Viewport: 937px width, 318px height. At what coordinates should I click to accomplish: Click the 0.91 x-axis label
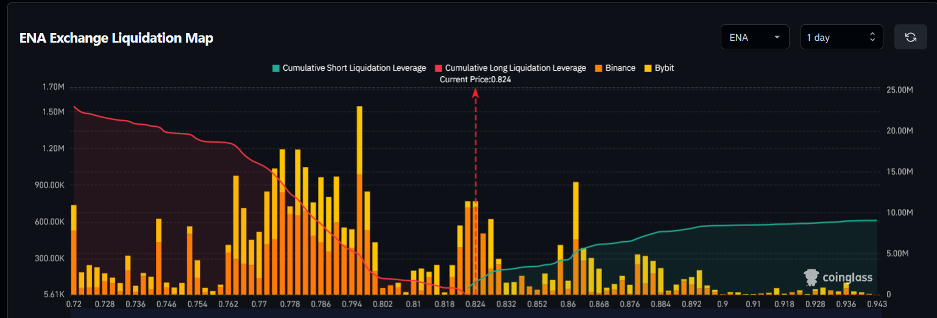pos(754,303)
